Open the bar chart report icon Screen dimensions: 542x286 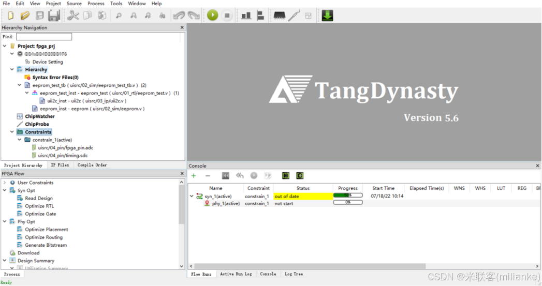click(246, 16)
